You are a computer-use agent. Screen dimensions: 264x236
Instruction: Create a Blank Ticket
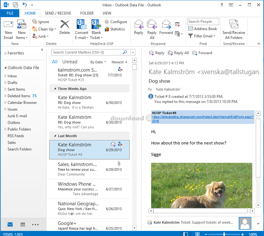point(96,30)
